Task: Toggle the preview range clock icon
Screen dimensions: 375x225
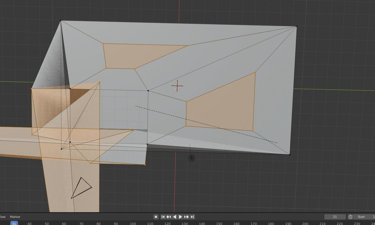Action: pyautogui.click(x=350, y=217)
